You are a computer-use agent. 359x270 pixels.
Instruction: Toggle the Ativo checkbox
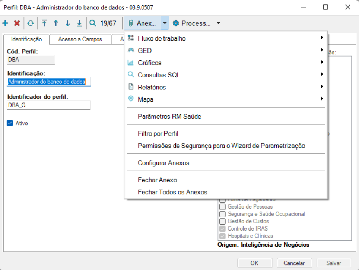pos(10,123)
